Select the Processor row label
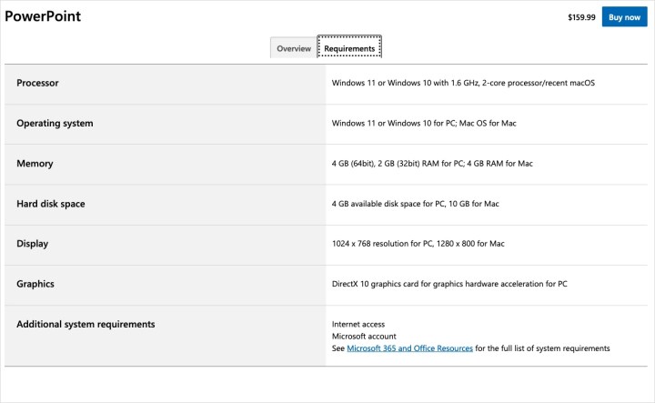655x403 pixels. (x=37, y=83)
